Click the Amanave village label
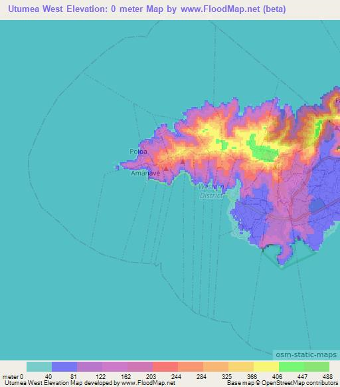This screenshot has width=340, height=387. coord(145,174)
